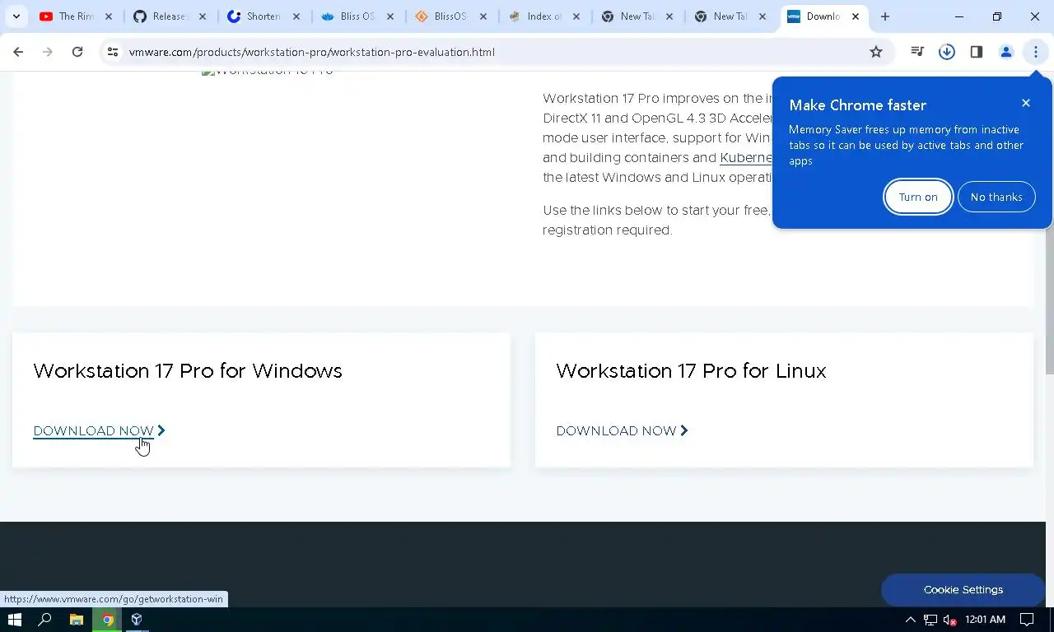The height and width of the screenshot is (632, 1054).
Task: Click the 'Make Chrome faster' title
Action: click(x=857, y=105)
